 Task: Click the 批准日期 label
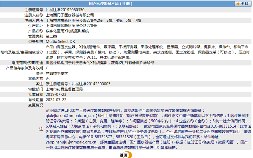36,95
